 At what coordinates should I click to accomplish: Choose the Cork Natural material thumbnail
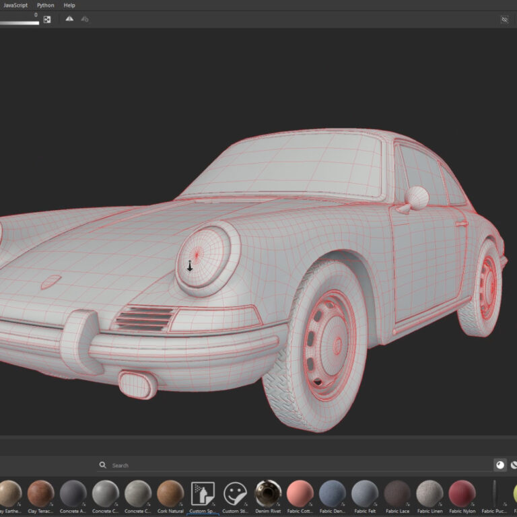(x=170, y=493)
